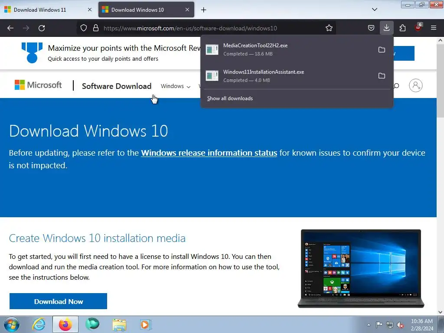This screenshot has height=333, width=444.
Task: Expand the Windows navigation dropdown
Action: pyautogui.click(x=176, y=86)
